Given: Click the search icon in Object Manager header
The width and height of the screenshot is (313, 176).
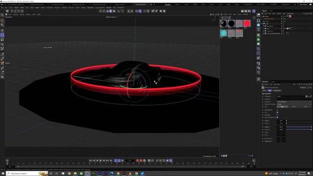Looking at the screenshot, I should click(304, 14).
